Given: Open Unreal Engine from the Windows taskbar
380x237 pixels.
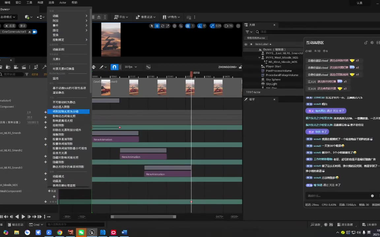Looking at the screenshot, I should pos(92,232).
